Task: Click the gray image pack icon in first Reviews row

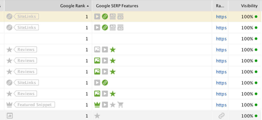Action: click(97, 50)
